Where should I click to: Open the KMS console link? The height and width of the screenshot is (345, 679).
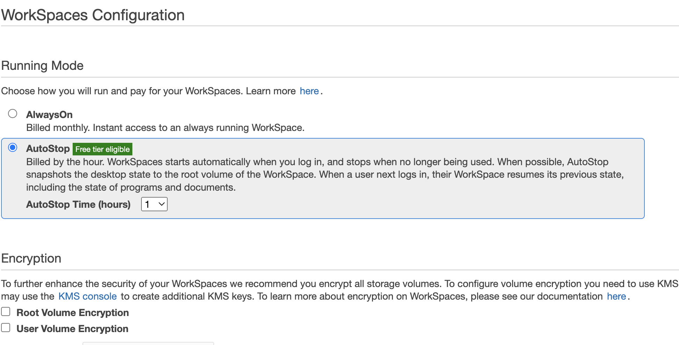tap(87, 296)
